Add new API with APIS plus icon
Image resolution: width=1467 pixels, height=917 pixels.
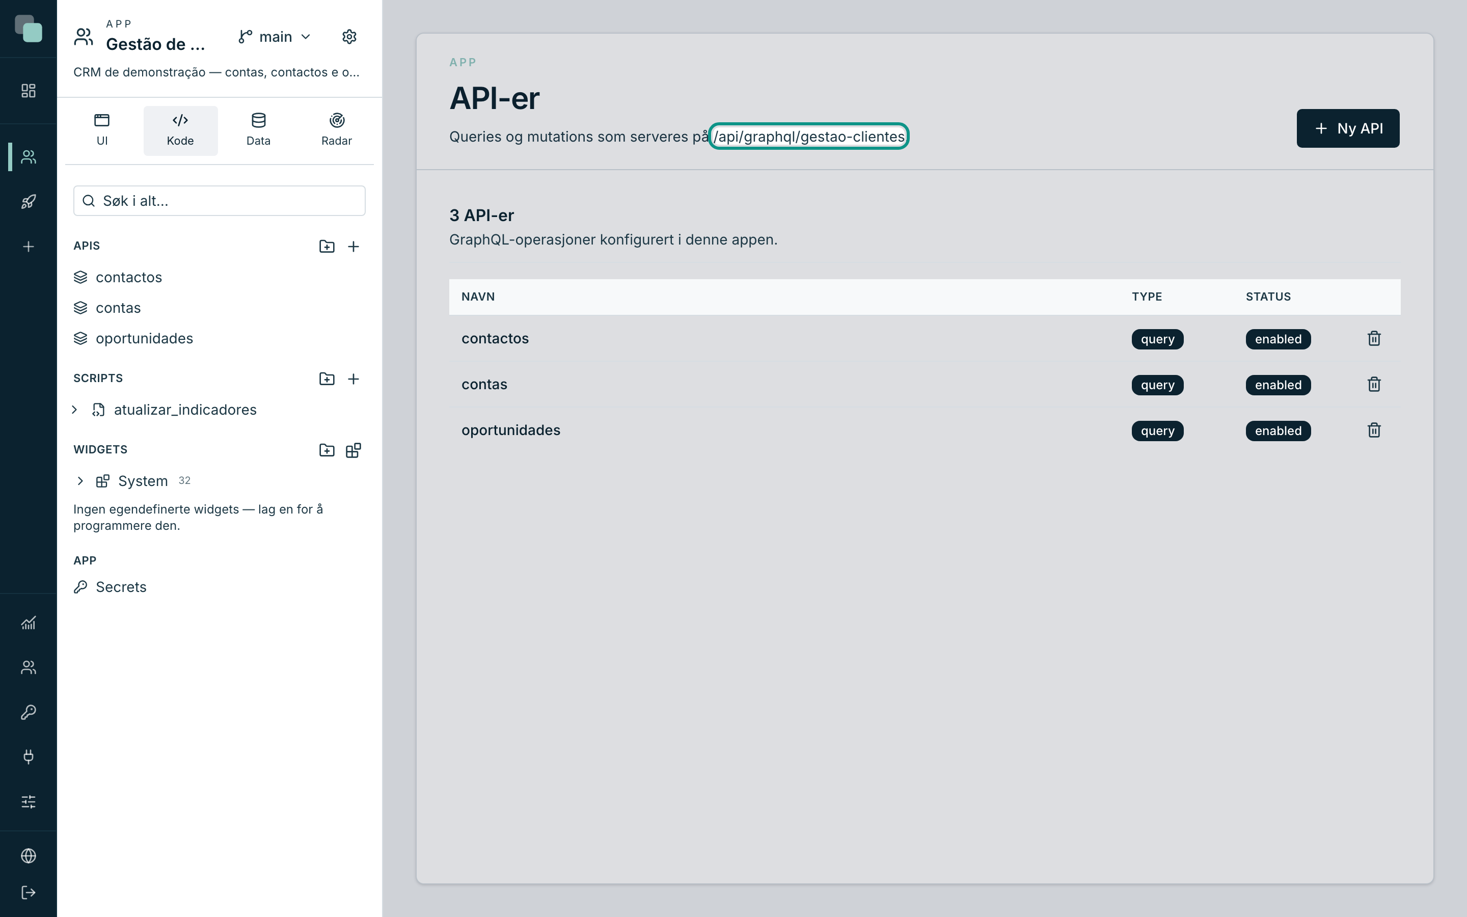pos(354,246)
